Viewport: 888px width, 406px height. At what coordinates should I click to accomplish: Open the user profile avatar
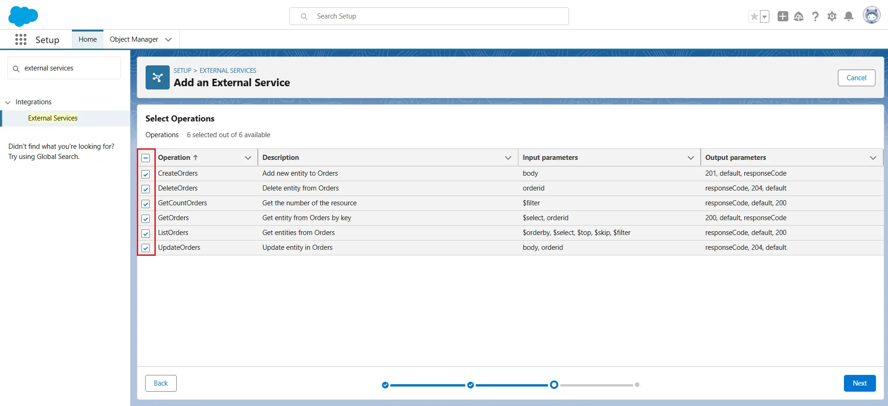(x=871, y=15)
